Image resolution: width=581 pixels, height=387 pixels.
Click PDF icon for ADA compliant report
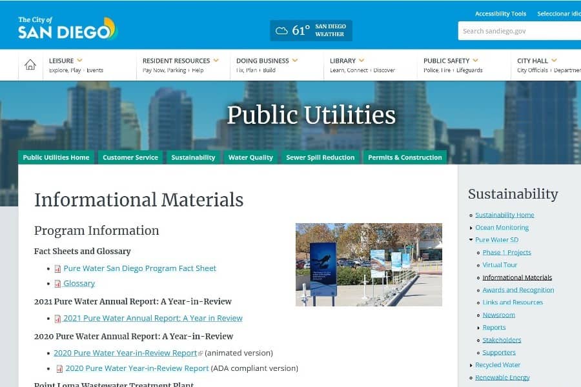pos(59,369)
